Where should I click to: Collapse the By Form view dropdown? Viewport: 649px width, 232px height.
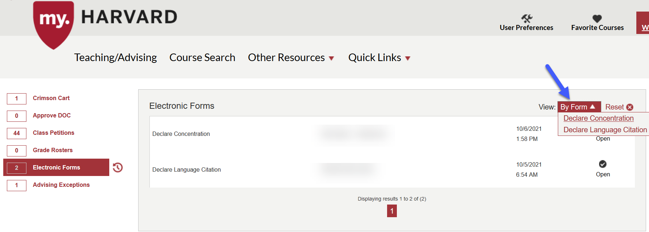point(578,107)
